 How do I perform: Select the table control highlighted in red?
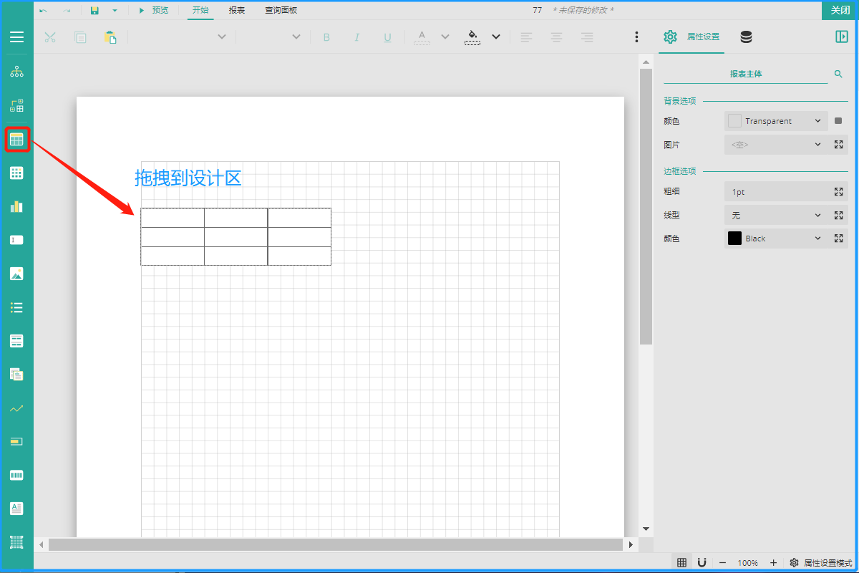[x=17, y=140]
